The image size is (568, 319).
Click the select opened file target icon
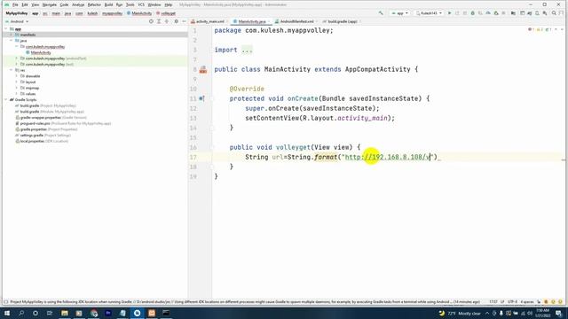[151, 21]
